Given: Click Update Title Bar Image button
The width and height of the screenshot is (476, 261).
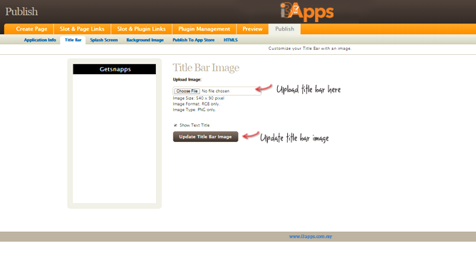Looking at the screenshot, I should click(x=205, y=137).
